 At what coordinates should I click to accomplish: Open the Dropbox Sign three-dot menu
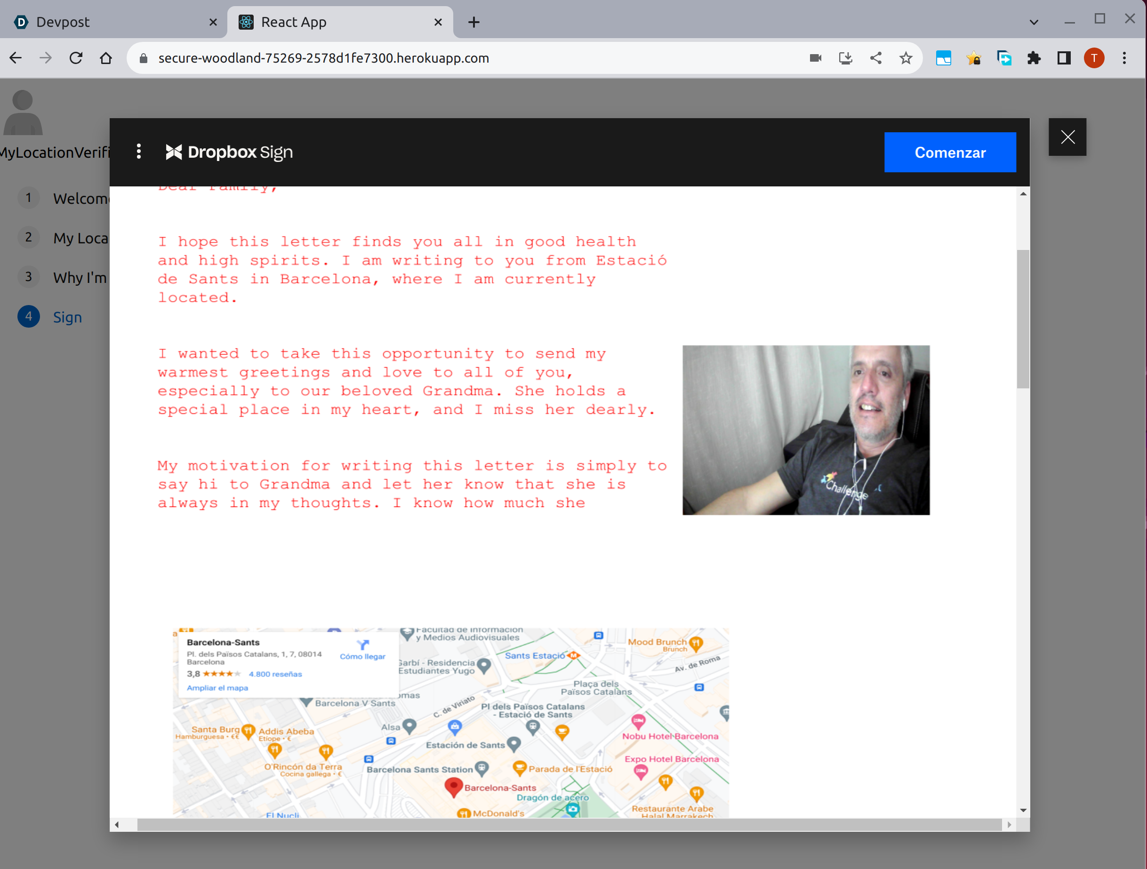pyautogui.click(x=138, y=152)
